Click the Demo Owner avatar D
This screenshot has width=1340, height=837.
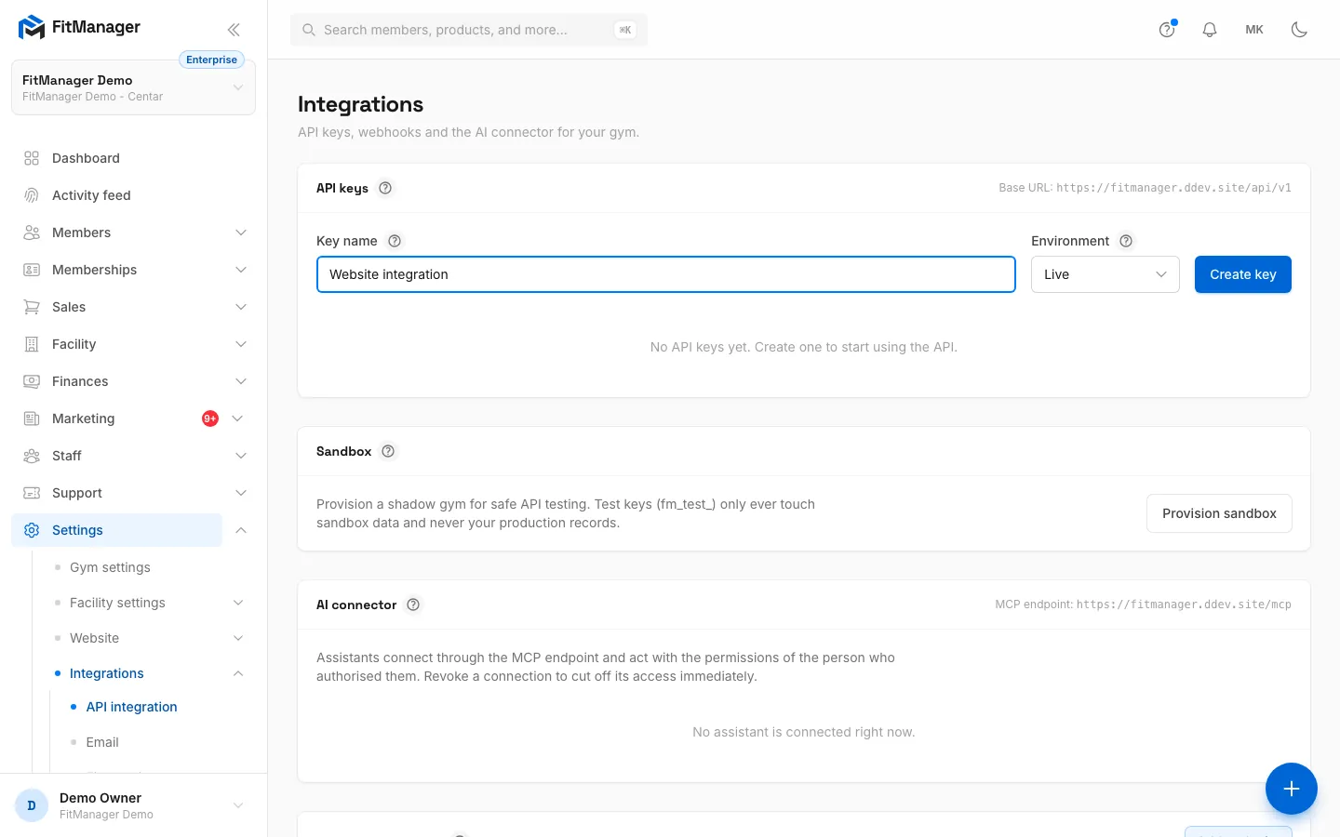(32, 805)
